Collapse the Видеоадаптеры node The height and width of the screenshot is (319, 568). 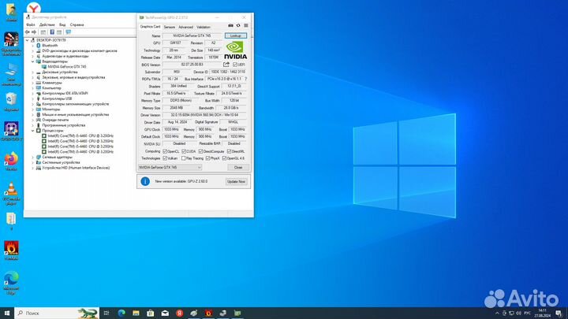pyautogui.click(x=32, y=61)
